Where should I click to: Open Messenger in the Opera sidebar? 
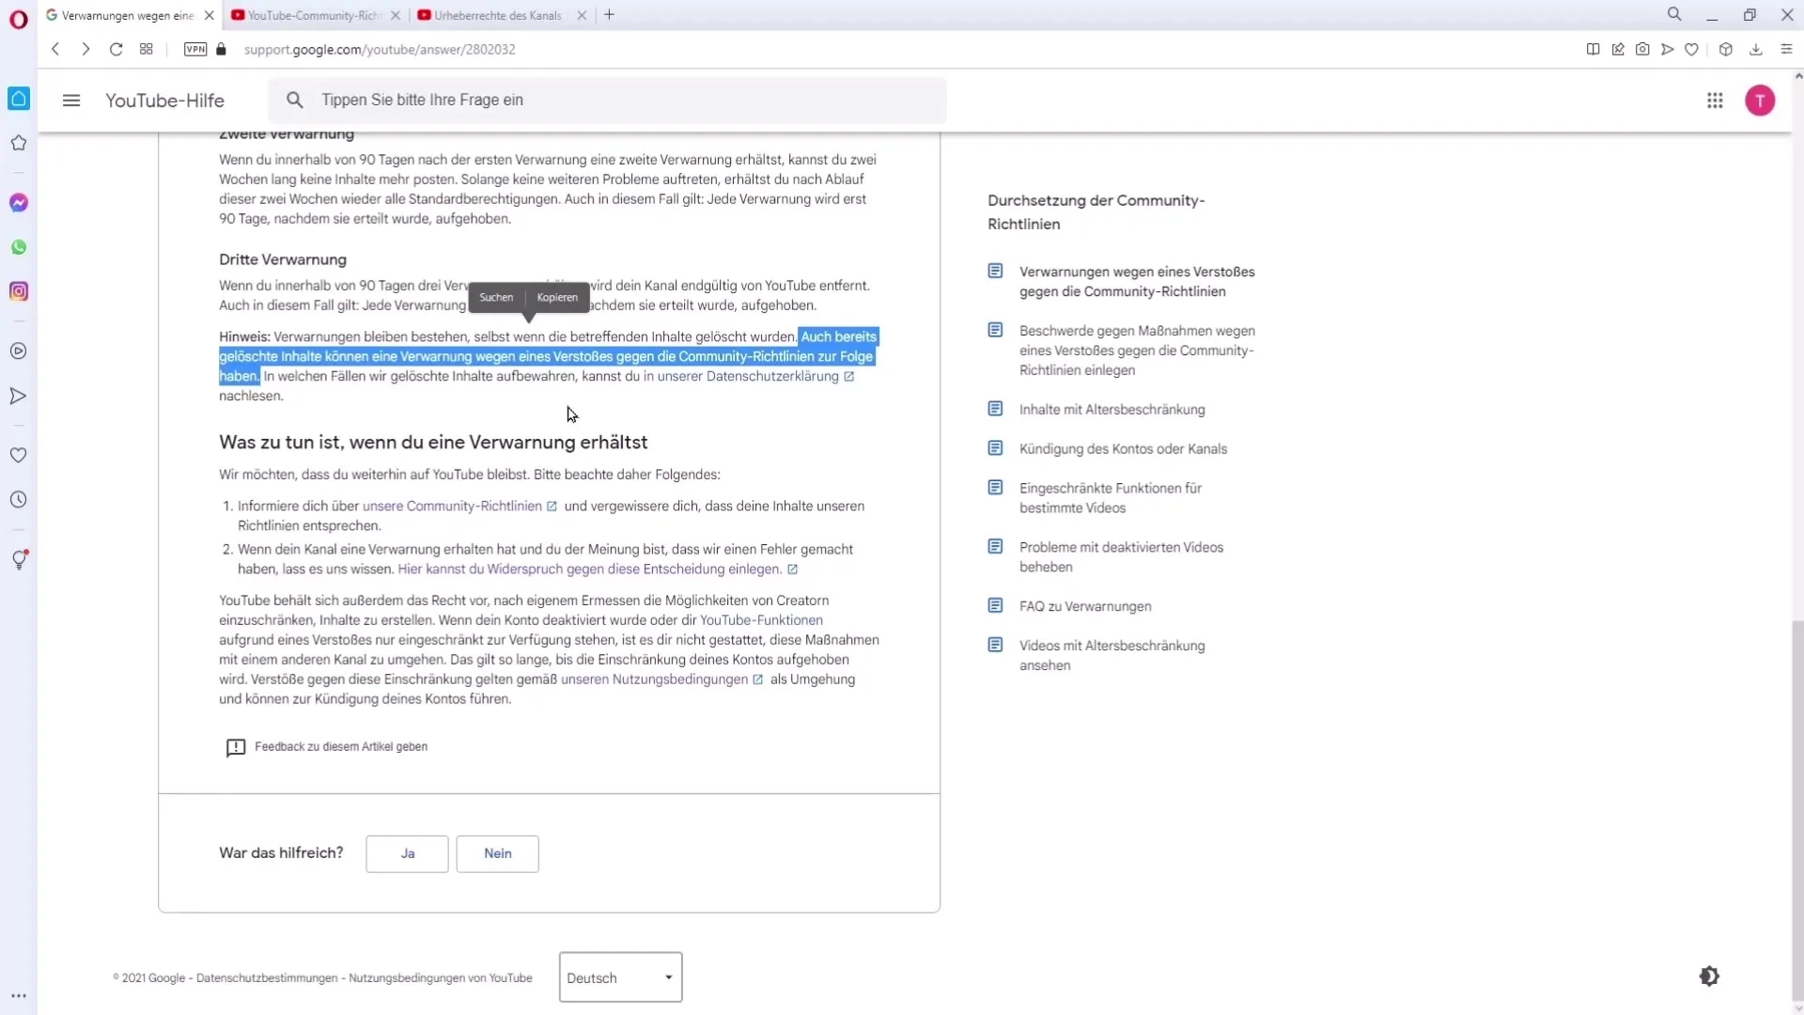tap(19, 203)
